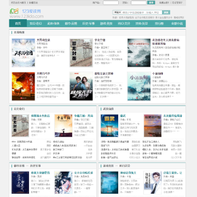Open the 从樊笼开始 sunset book cover
Image resolution: width=197 pixels, height=197 pixels.
coord(153,126)
